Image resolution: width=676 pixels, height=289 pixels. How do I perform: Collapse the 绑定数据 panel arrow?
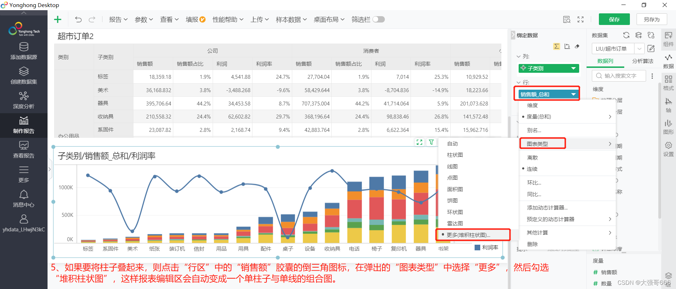513,35
